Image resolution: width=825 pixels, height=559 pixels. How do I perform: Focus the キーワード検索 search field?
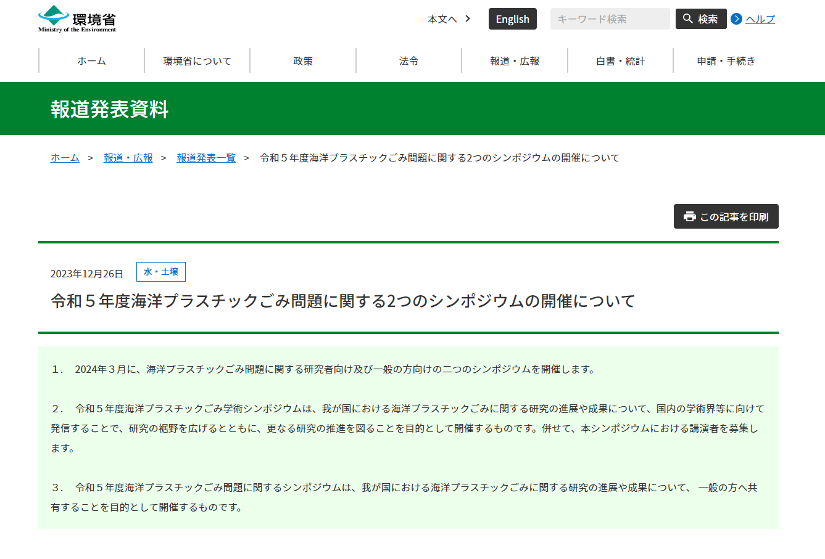click(x=609, y=19)
